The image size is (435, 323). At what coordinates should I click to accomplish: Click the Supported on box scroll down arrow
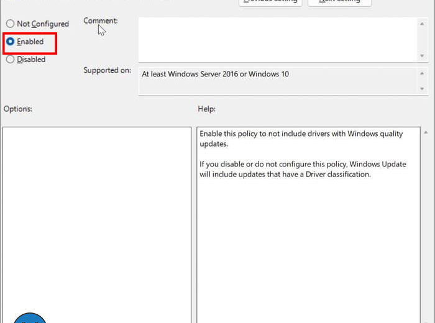[x=422, y=89]
